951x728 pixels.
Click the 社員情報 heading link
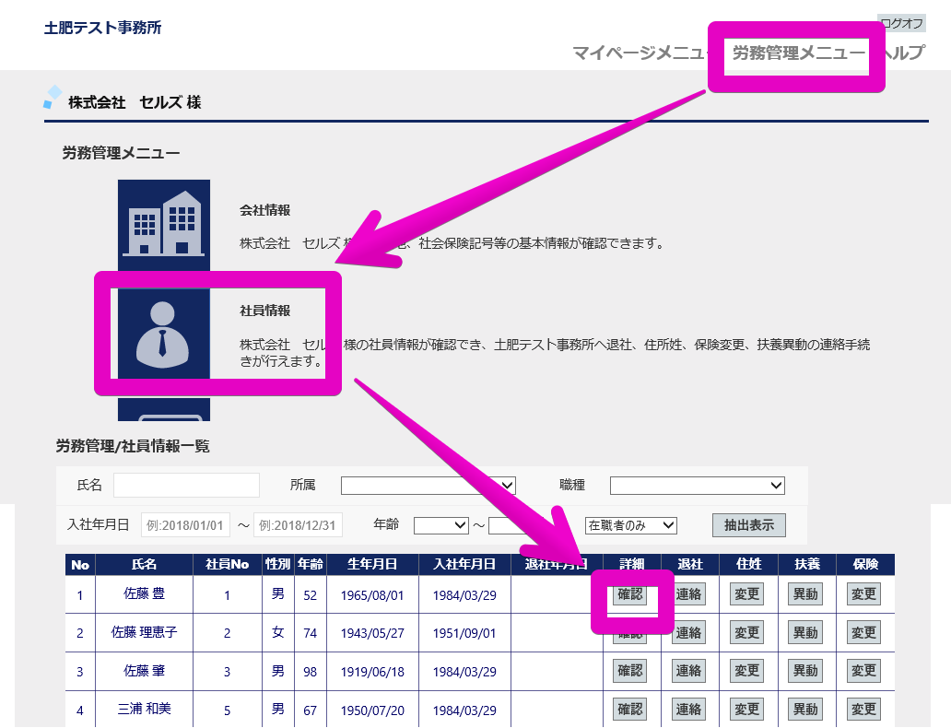click(264, 311)
